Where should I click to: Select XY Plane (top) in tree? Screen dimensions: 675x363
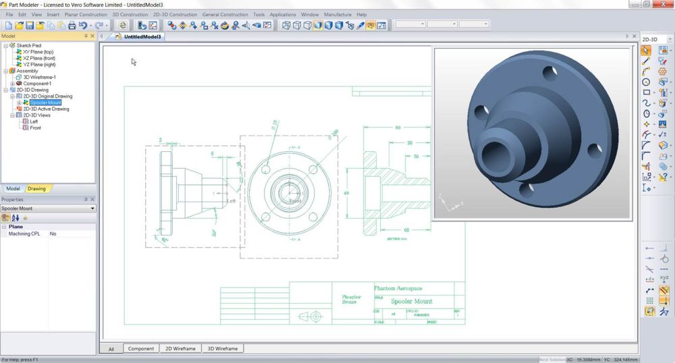coord(38,51)
